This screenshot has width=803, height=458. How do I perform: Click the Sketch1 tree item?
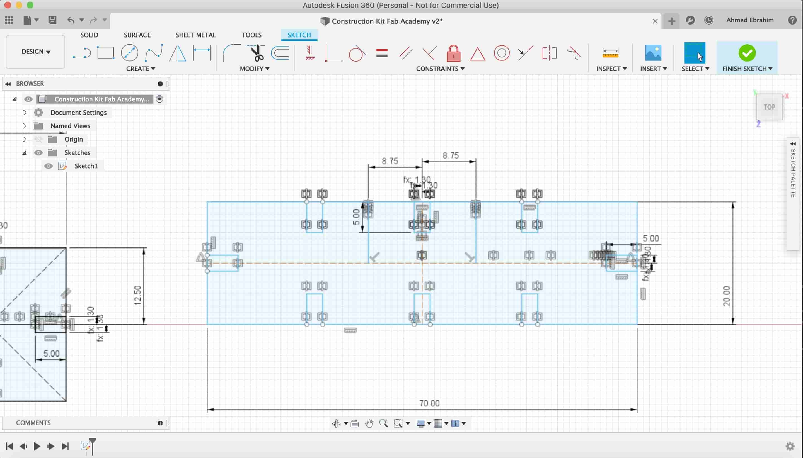86,166
